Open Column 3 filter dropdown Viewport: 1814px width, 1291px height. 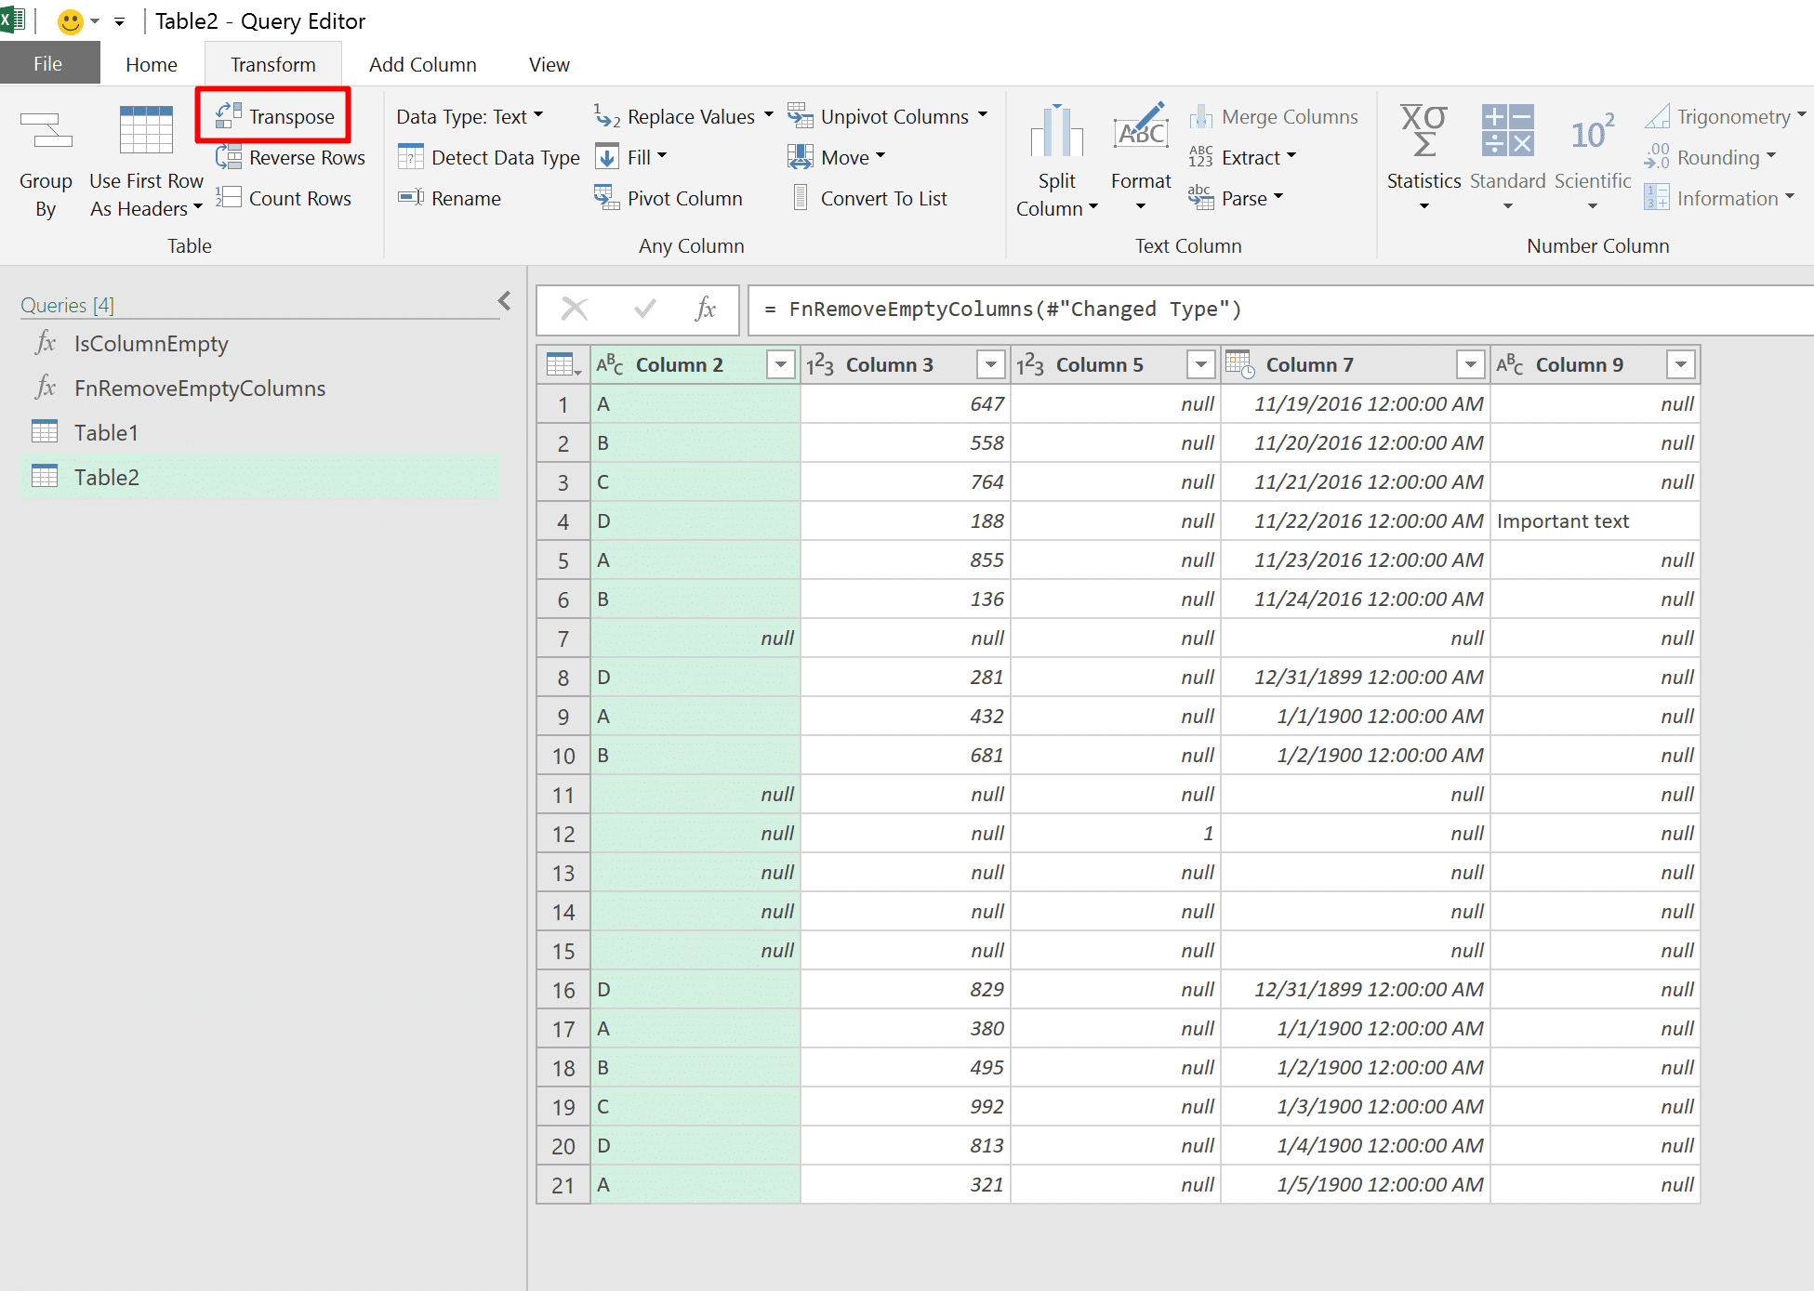pyautogui.click(x=991, y=364)
